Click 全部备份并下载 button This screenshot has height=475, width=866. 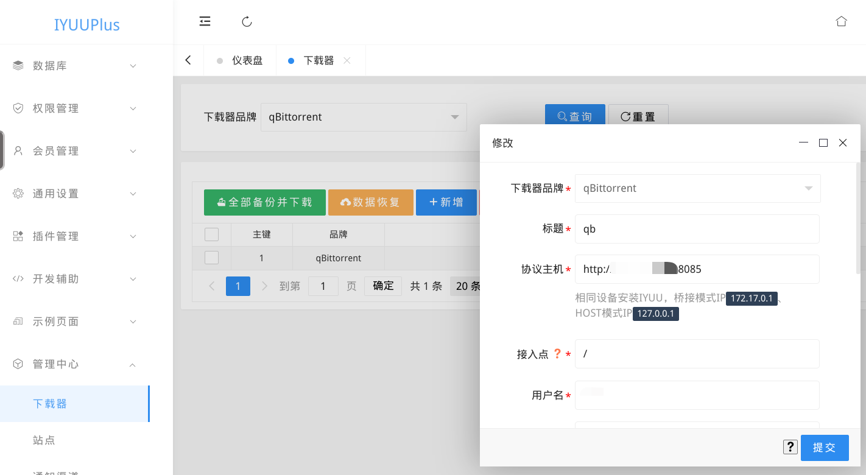pos(265,202)
